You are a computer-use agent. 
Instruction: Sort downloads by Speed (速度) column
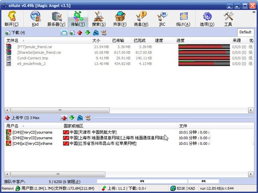point(164,40)
